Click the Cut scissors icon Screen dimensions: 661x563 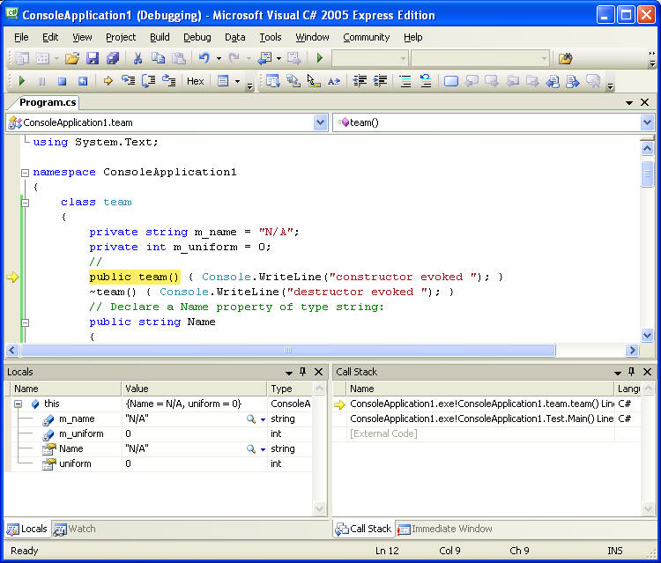tap(137, 58)
